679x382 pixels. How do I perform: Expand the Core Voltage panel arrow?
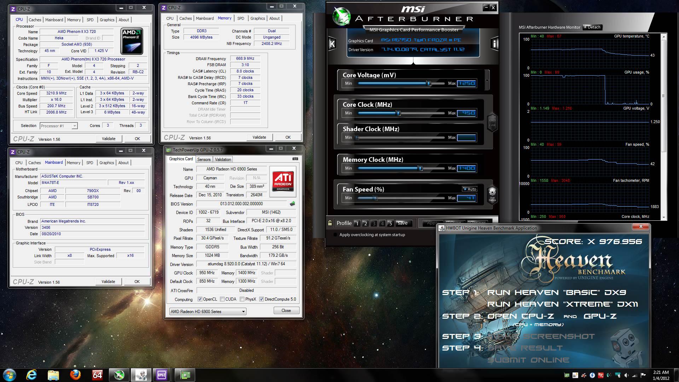(487, 80)
